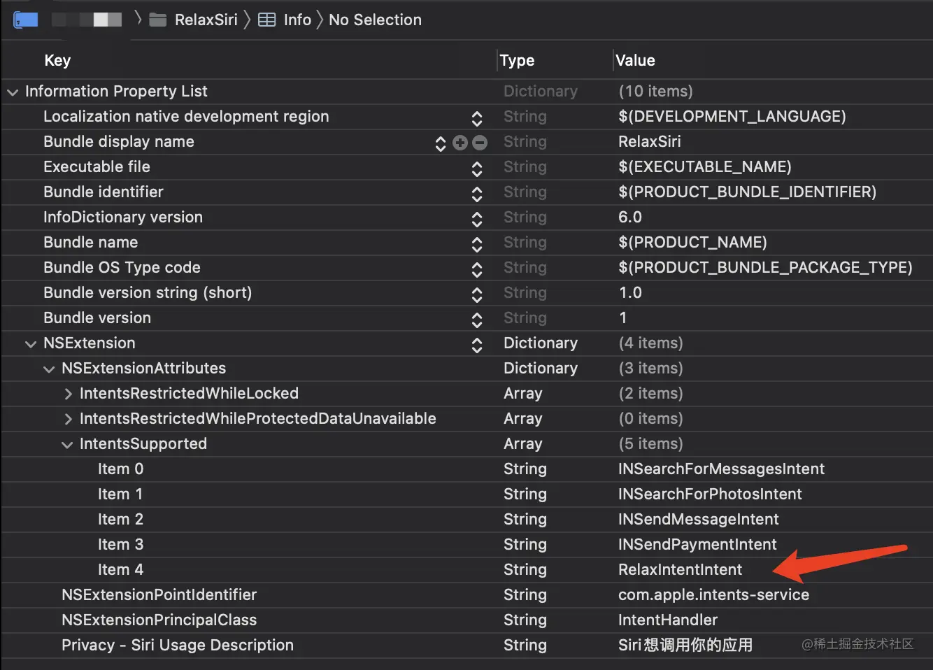Viewport: 933px width, 670px height.
Task: Open key stepper for NSExtension row
Action: 477,344
